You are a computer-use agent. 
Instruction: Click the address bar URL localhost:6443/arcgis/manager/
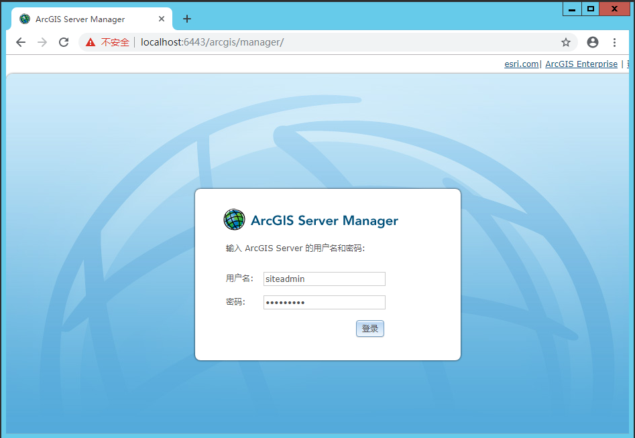pyautogui.click(x=212, y=42)
